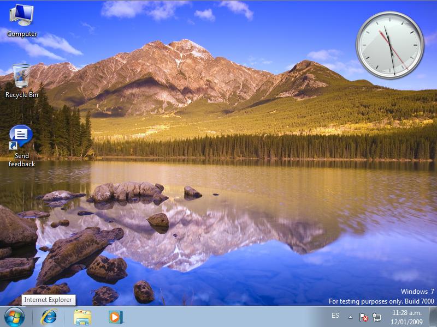Image resolution: width=437 pixels, height=327 pixels.
Task: Click the Send feedback shortcut icon
Action: (x=21, y=137)
